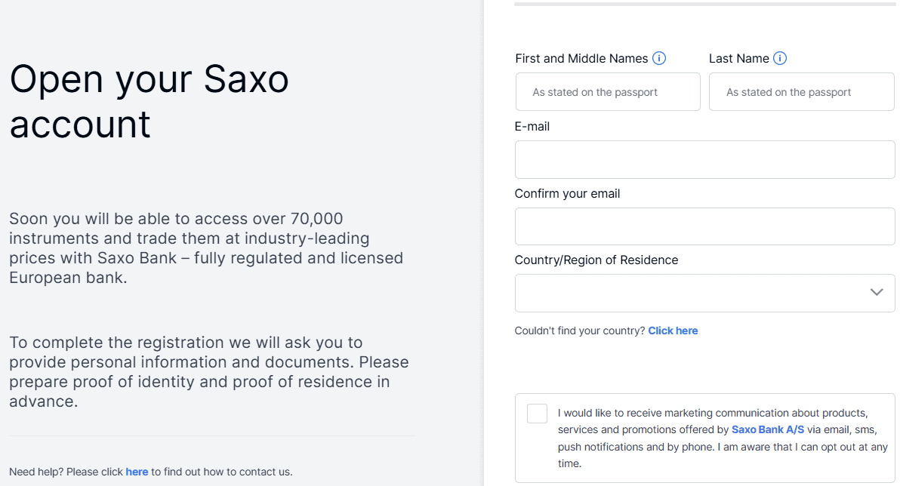Reveal Last Name requirements using its info icon
Image resolution: width=900 pixels, height=486 pixels.
(x=780, y=58)
